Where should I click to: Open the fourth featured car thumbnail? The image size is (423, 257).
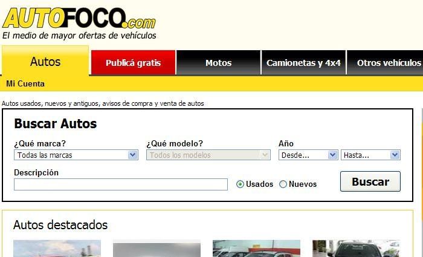click(356, 249)
